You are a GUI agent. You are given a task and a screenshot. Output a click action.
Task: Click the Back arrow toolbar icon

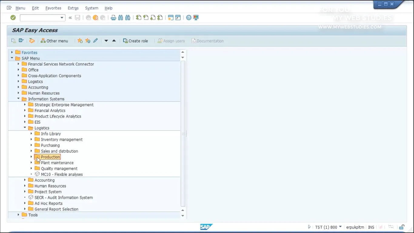click(x=88, y=18)
